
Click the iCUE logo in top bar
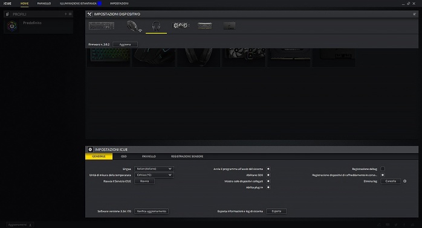(x=7, y=4)
